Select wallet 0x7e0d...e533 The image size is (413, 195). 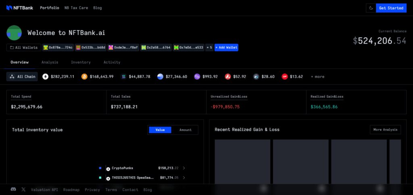click(189, 48)
